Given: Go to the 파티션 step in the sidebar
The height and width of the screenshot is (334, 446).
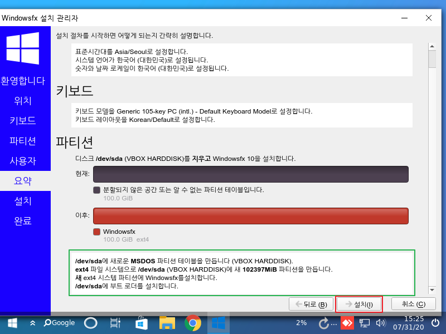Looking at the screenshot, I should pos(23,141).
